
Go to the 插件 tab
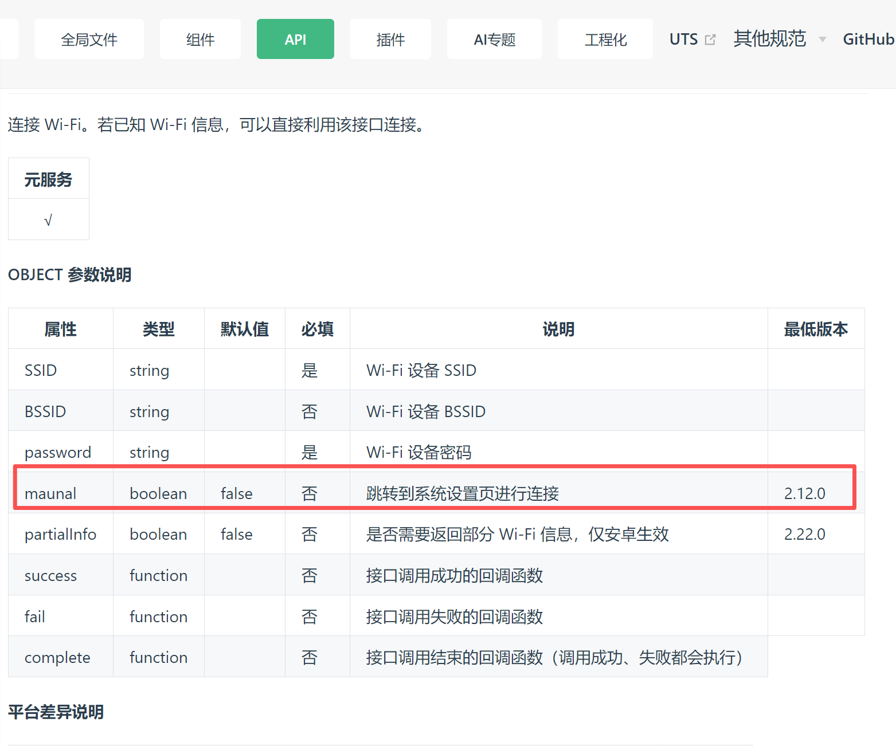[390, 40]
